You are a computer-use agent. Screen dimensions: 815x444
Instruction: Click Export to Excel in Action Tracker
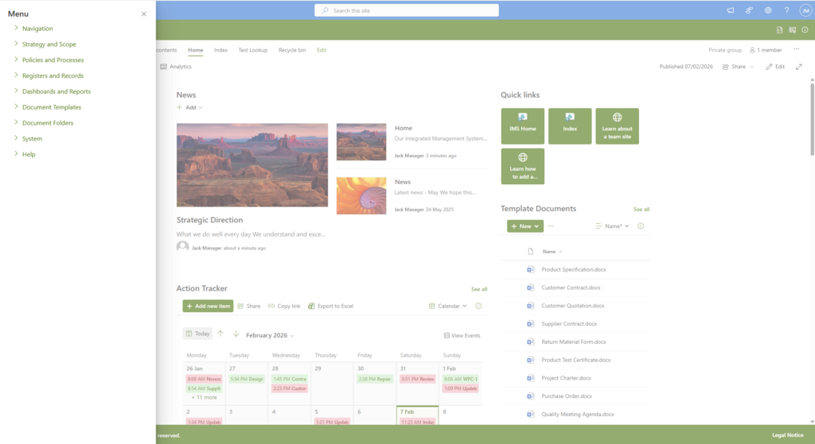pos(330,306)
